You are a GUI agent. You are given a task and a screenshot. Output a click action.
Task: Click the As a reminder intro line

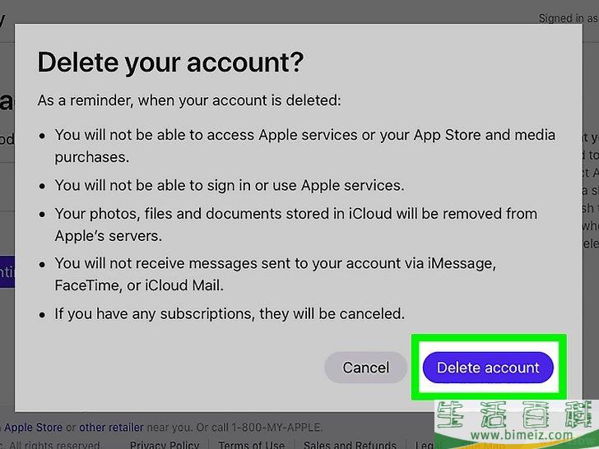pos(189,100)
